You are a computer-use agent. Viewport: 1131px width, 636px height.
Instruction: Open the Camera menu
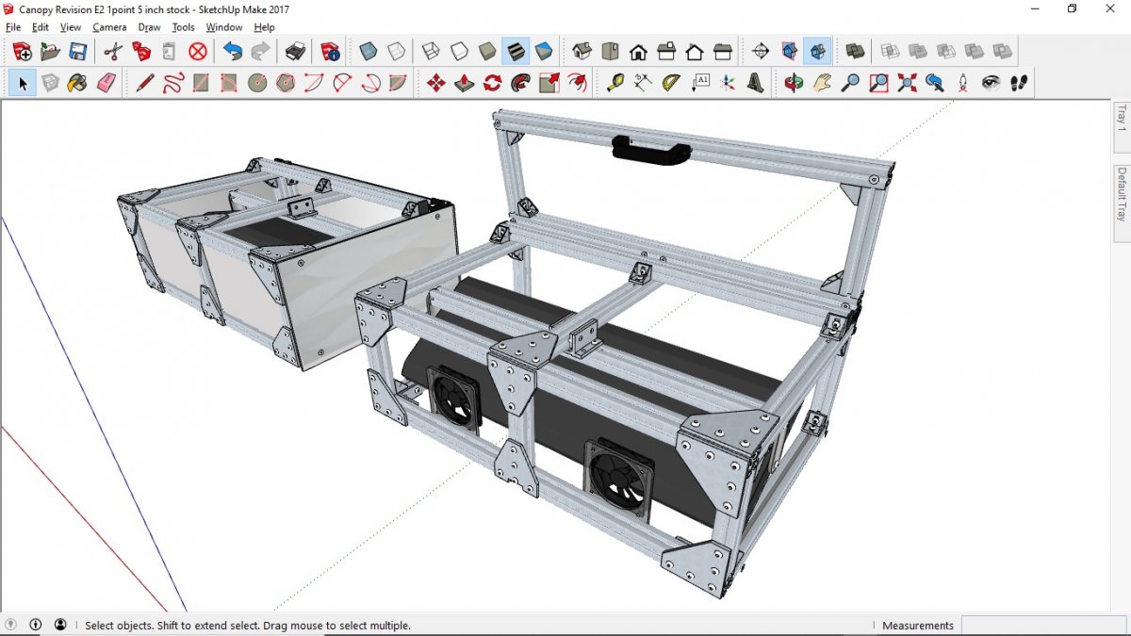pyautogui.click(x=109, y=27)
